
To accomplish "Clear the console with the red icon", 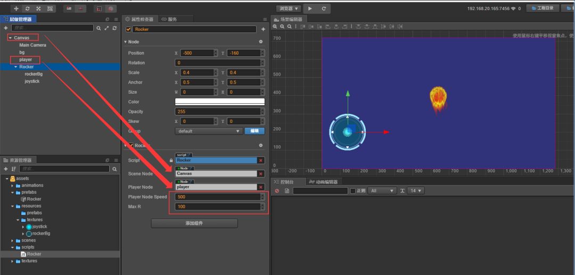I will point(277,191).
